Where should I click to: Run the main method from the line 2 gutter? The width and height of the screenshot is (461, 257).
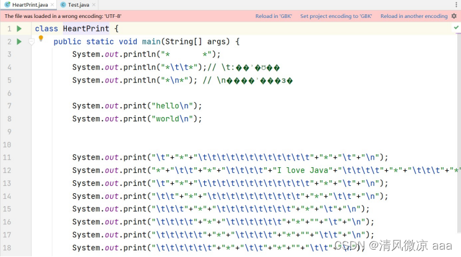[x=19, y=41]
